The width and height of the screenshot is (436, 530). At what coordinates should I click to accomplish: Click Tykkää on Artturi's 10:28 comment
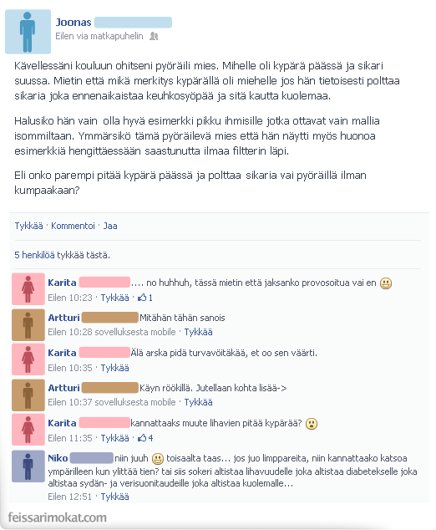coord(198,332)
